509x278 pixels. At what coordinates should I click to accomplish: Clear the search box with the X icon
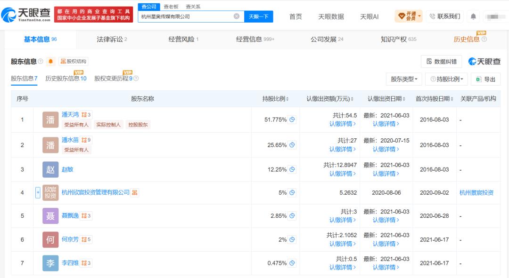[x=237, y=16]
